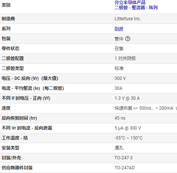177x173 pixels.
Task: Click the 5 µA @ 300 V leakage value
Action: tap(128, 128)
